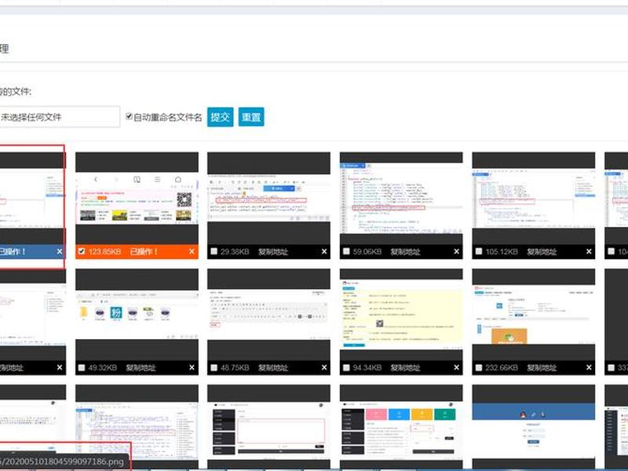Click X on the blue 已操作！ card
Screen dimensions: 628x471
coord(60,251)
